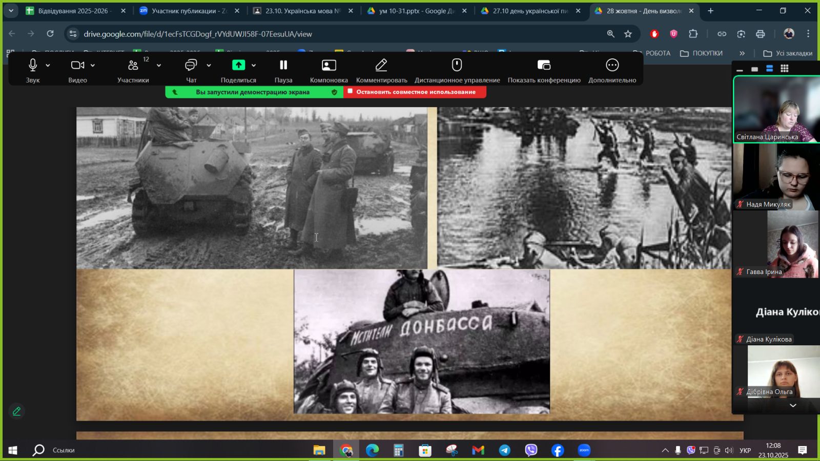Click the Layout (Компоновка) icon
This screenshot has width=820, height=461.
[329, 66]
